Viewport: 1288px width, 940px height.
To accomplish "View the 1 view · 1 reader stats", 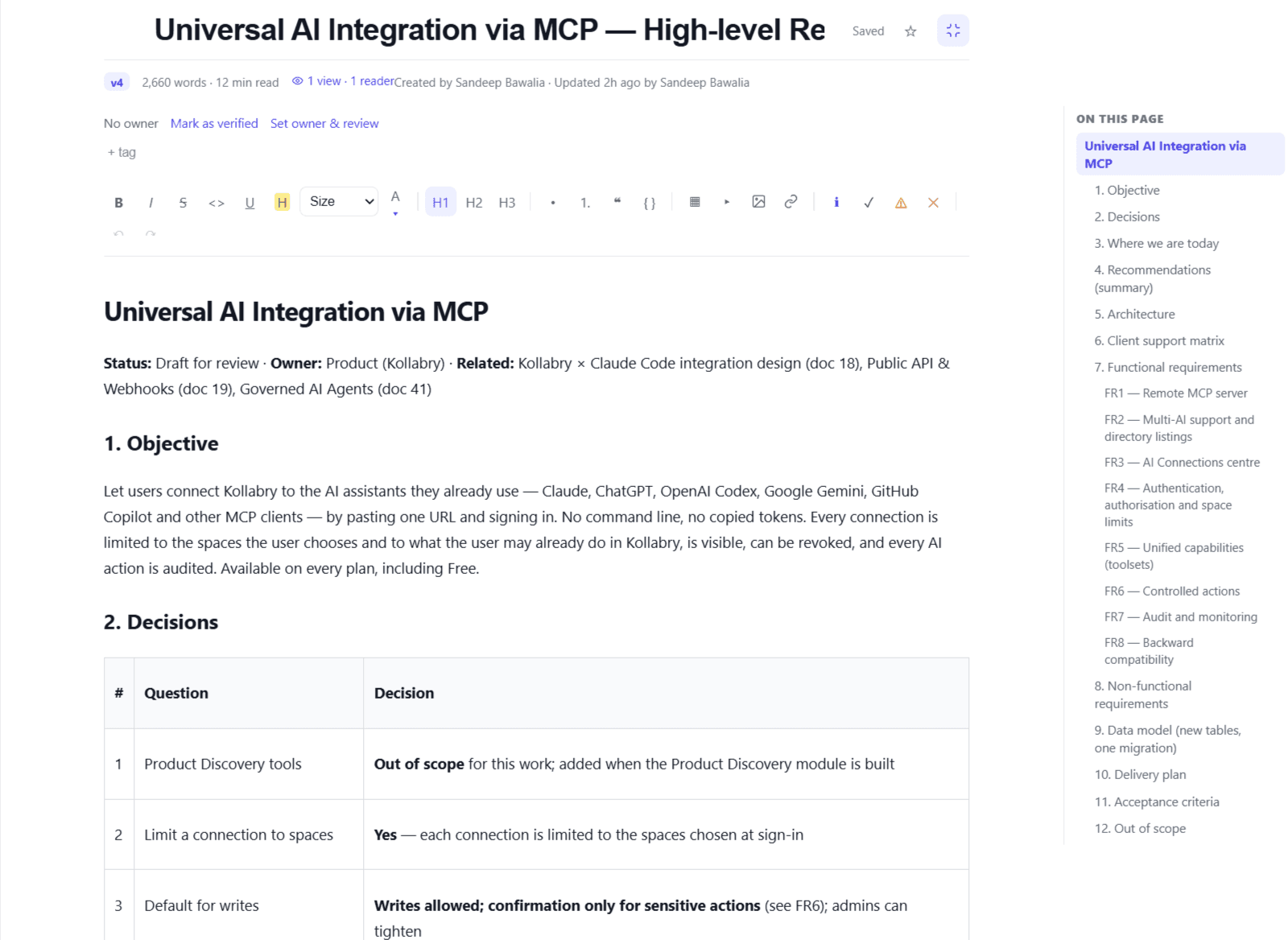I will [x=343, y=81].
